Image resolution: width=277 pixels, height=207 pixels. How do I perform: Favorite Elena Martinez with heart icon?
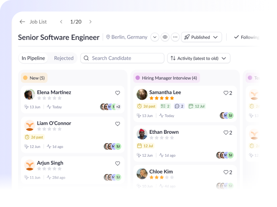click(x=118, y=93)
